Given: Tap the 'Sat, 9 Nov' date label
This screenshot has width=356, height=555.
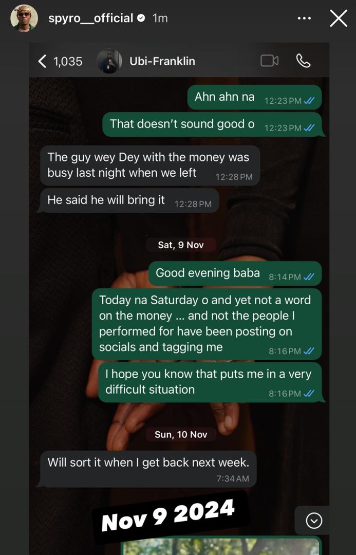Looking at the screenshot, I should 181,245.
